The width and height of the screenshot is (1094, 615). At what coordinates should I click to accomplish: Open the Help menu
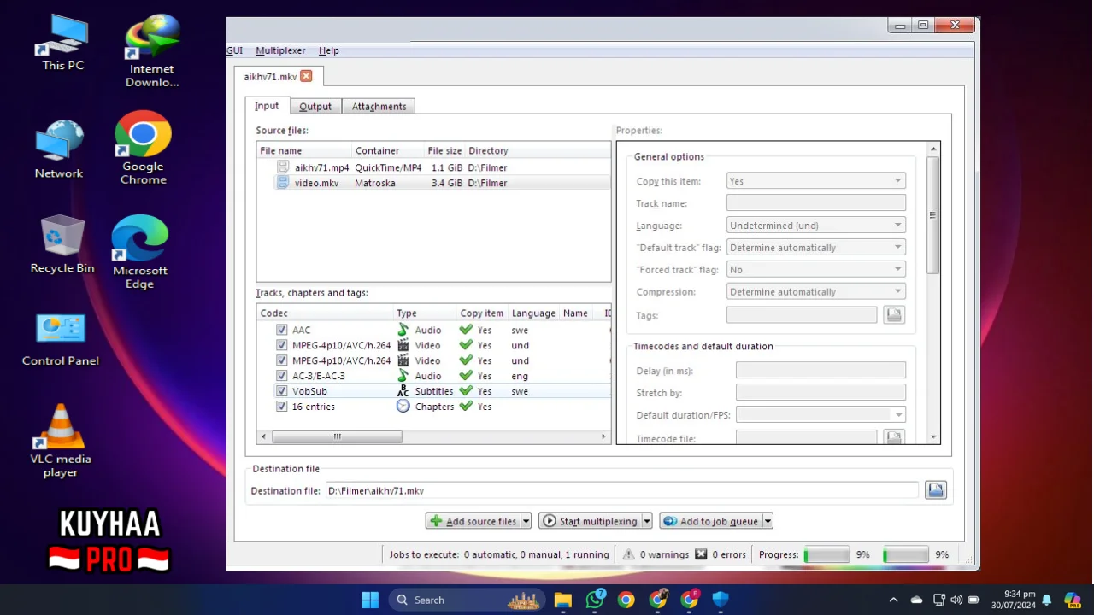click(x=329, y=50)
